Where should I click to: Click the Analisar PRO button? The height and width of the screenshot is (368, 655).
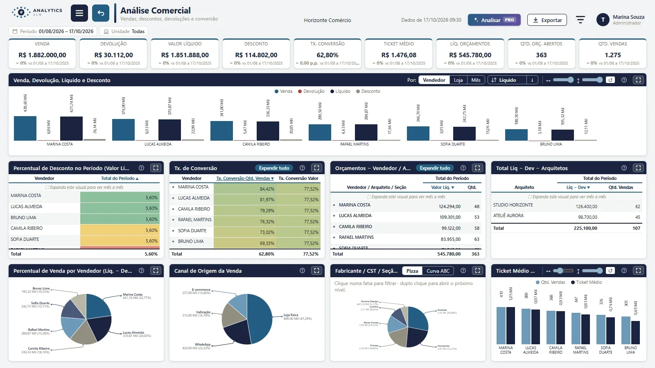494,20
